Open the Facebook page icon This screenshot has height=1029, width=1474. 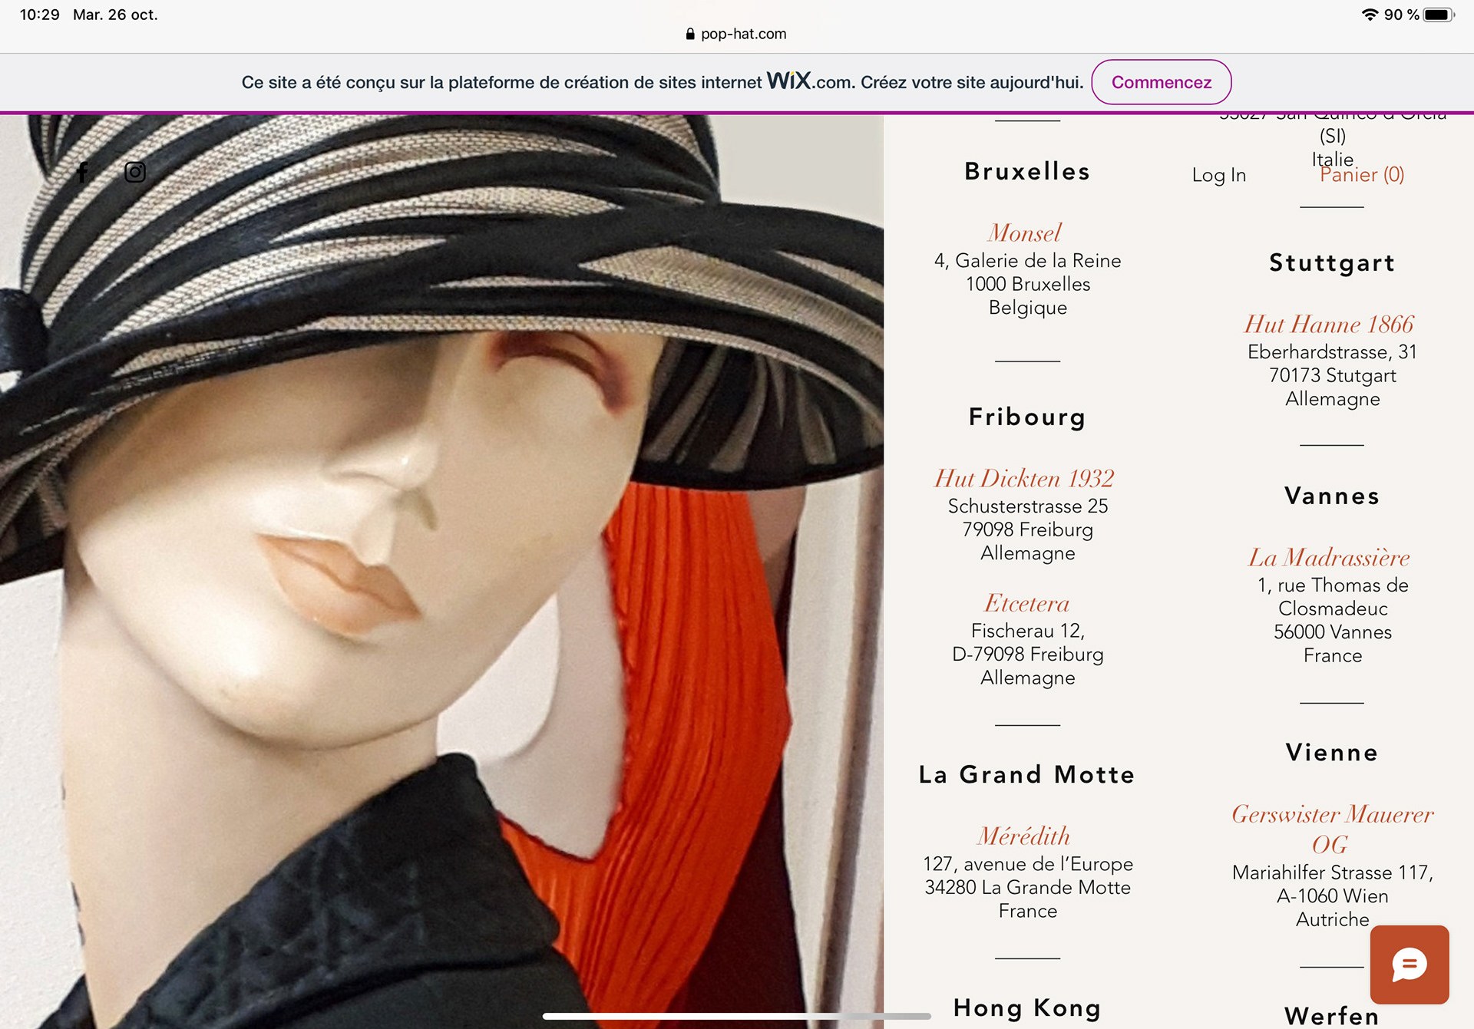click(x=82, y=173)
